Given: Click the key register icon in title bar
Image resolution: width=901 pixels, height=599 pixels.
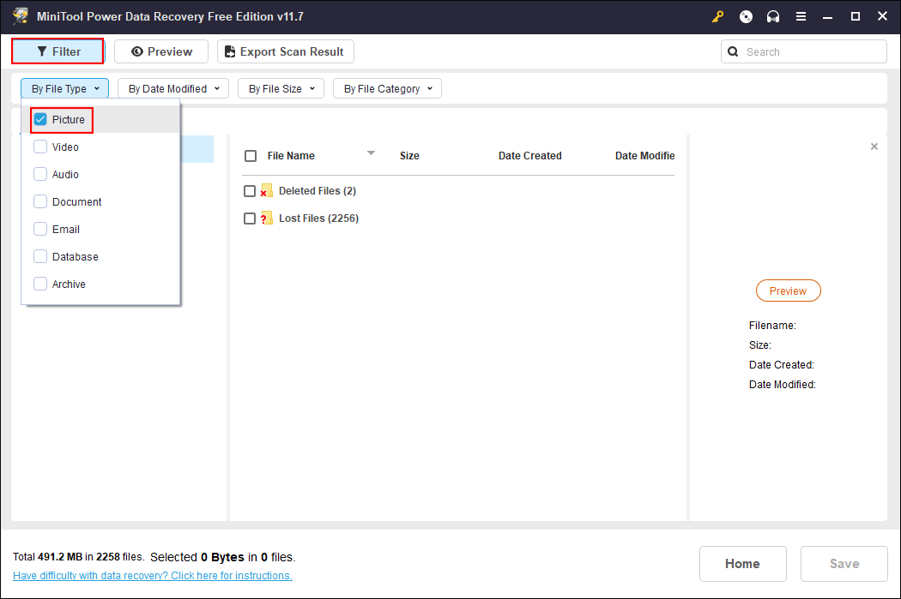Looking at the screenshot, I should 718,16.
